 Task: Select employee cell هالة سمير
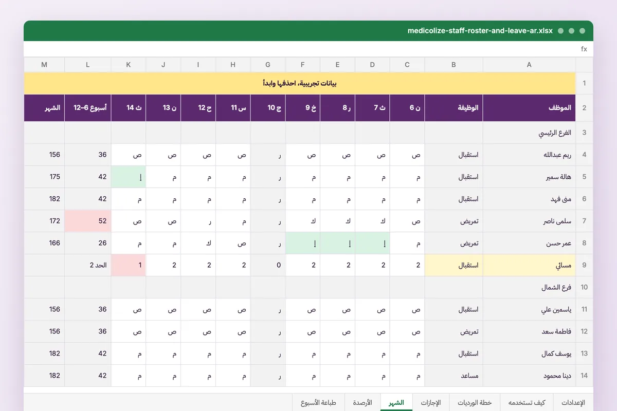click(529, 177)
